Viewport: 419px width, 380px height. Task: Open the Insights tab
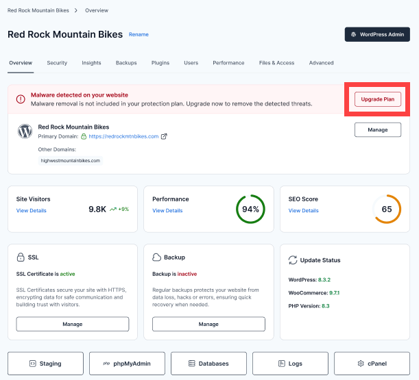(x=91, y=63)
